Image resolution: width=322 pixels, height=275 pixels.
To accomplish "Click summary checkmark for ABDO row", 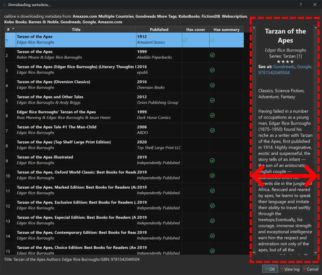I will coord(212,130).
